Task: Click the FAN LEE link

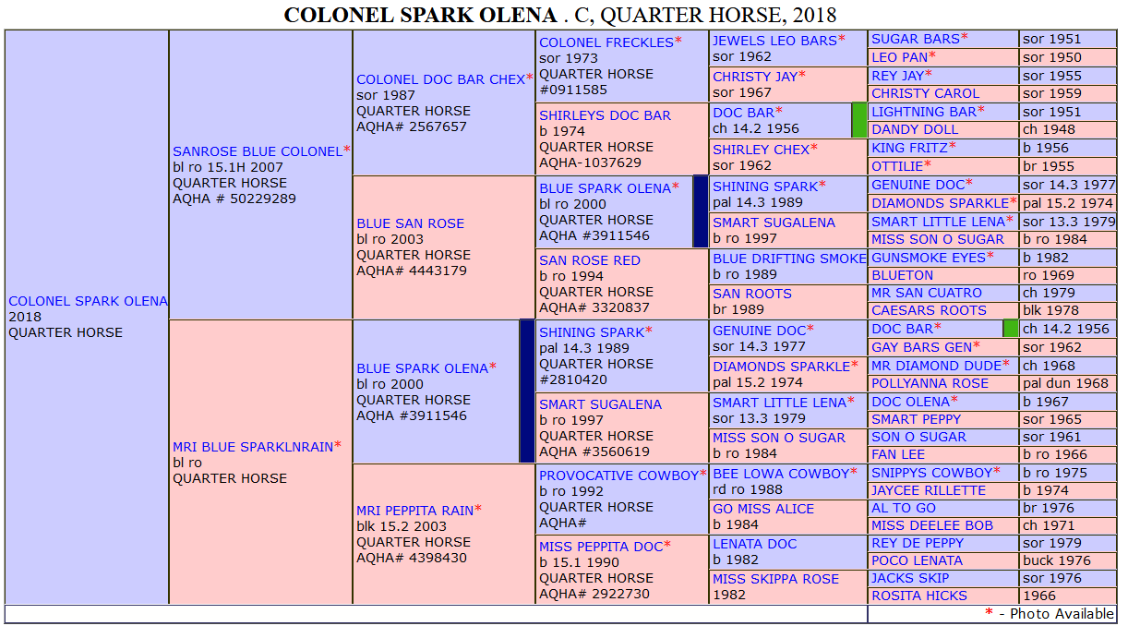Action: click(x=898, y=454)
